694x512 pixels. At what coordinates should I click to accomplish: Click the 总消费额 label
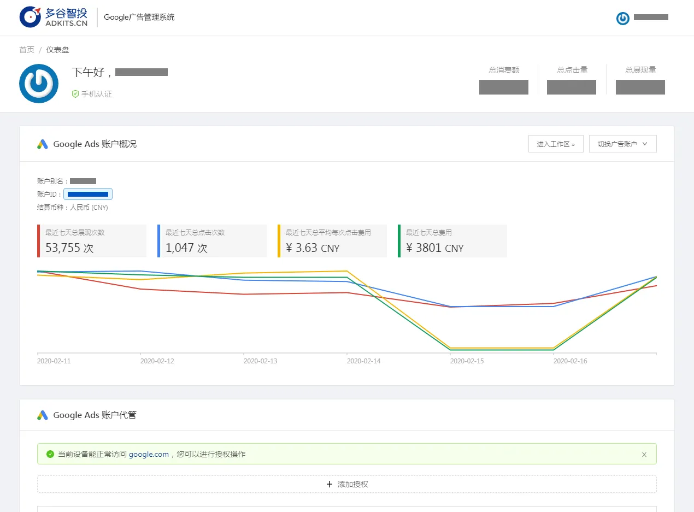click(x=504, y=70)
